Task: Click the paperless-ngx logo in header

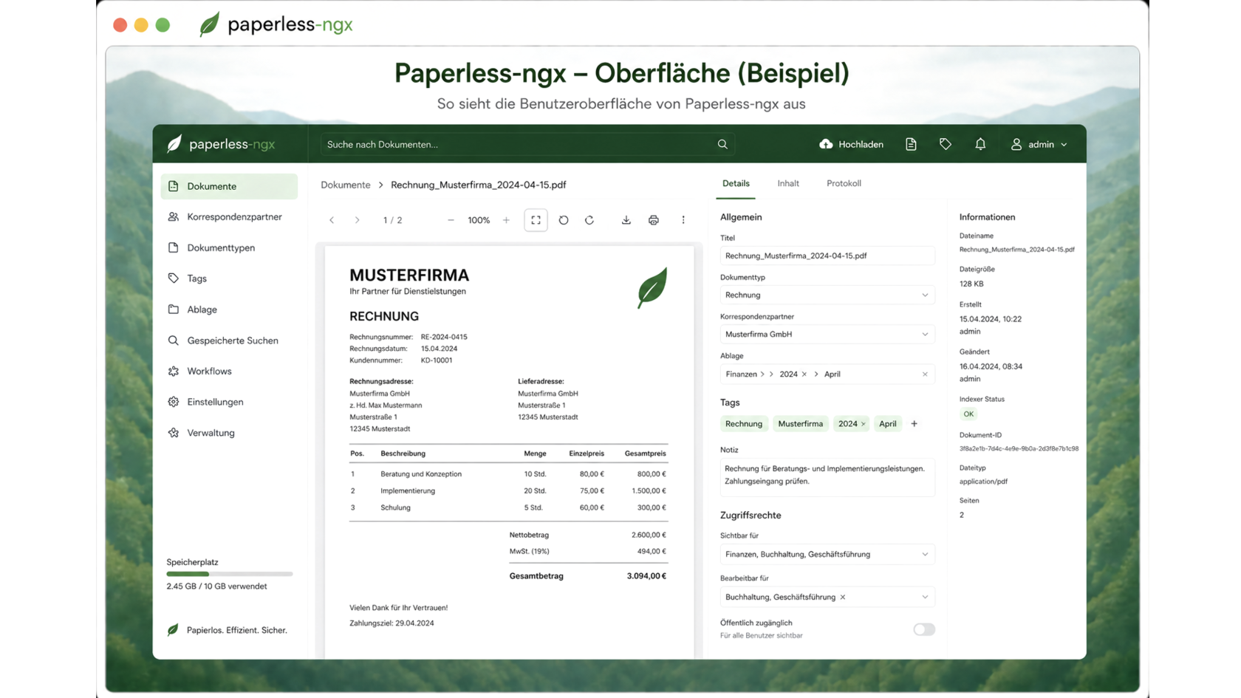Action: tap(221, 144)
